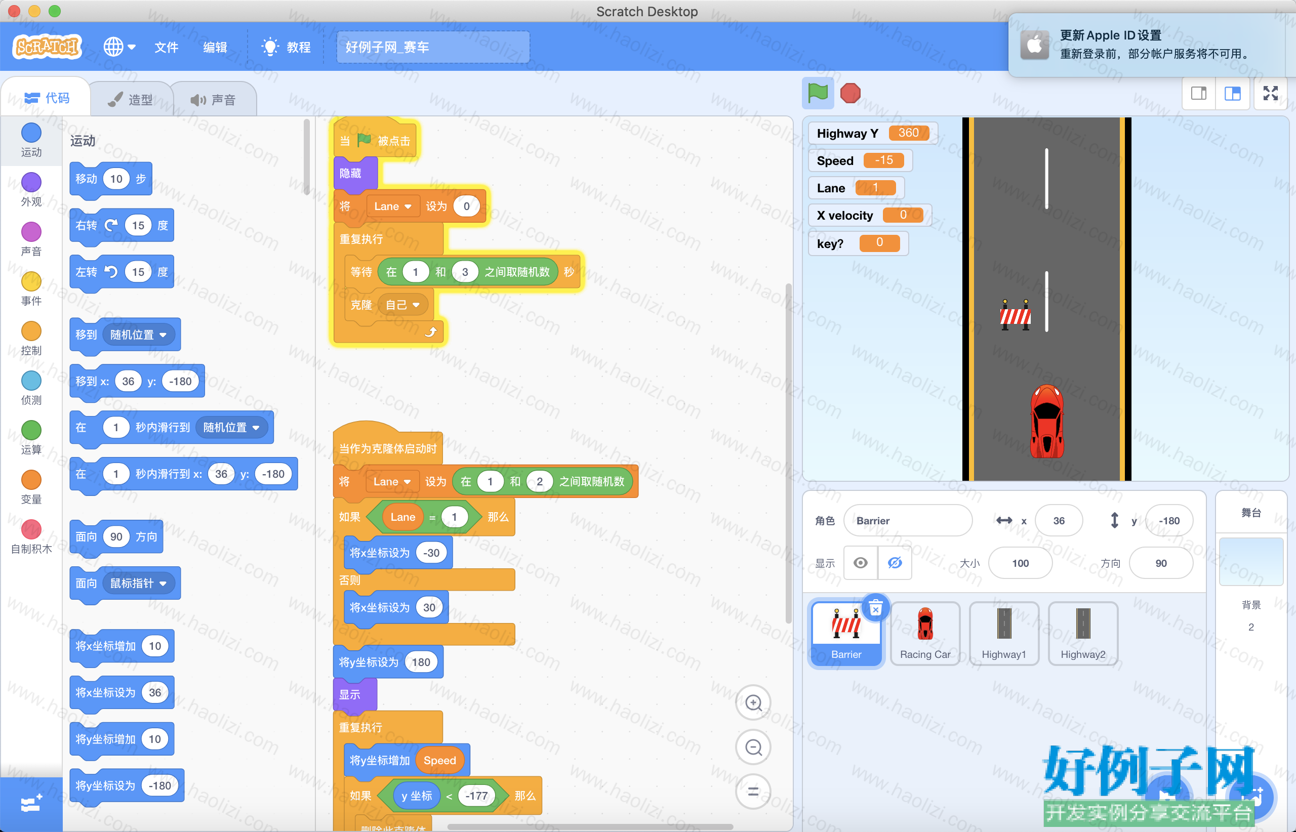Screen dimensions: 1296x832
Task: Zoom out the code workspace
Action: 753,747
